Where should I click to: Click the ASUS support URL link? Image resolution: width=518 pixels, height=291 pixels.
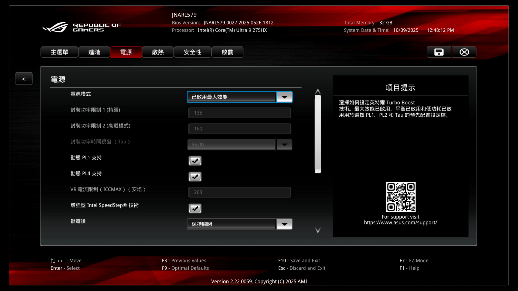coord(400,223)
